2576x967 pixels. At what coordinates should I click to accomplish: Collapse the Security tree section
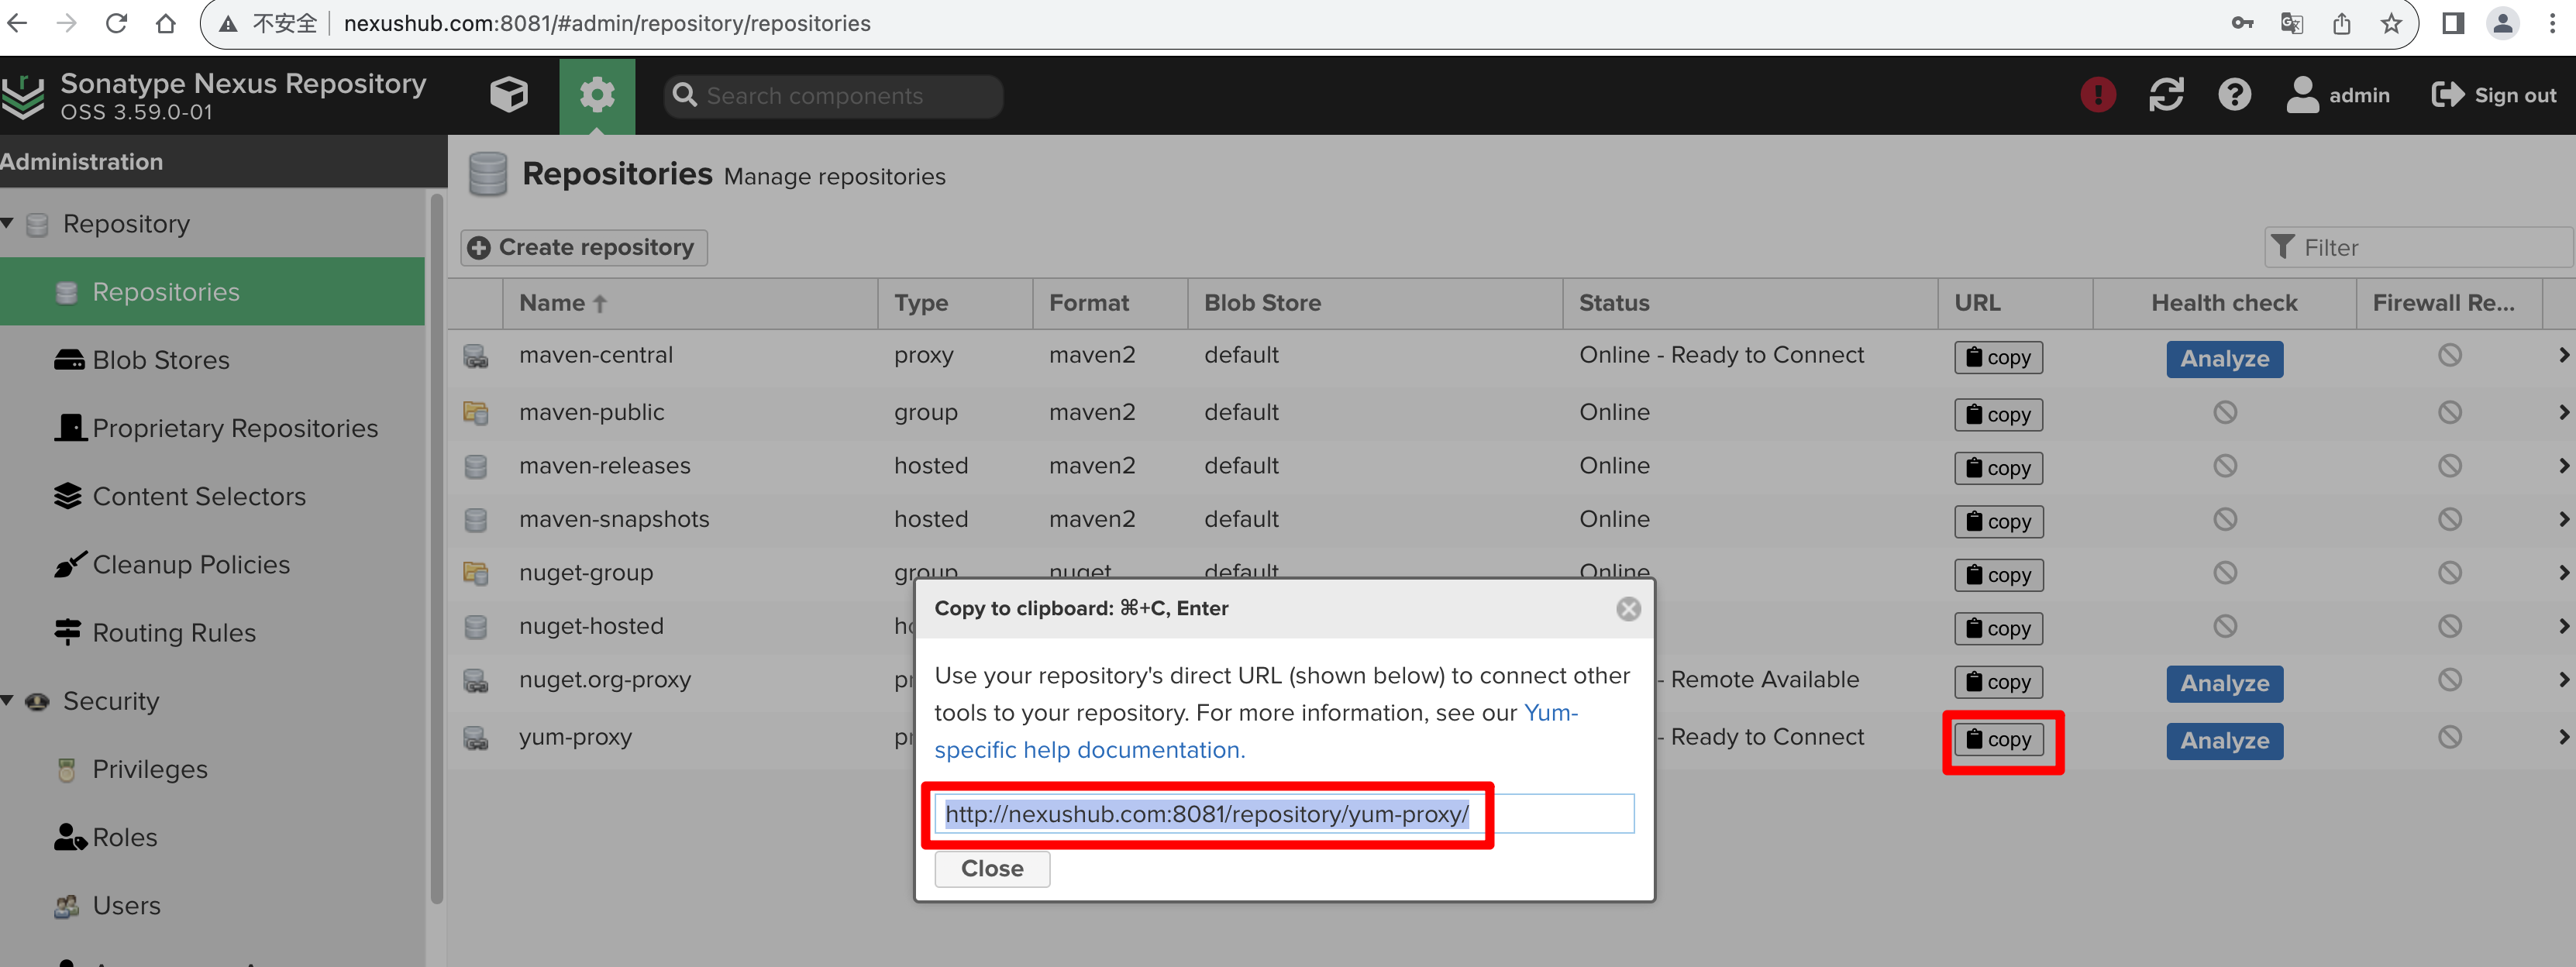pos(8,701)
